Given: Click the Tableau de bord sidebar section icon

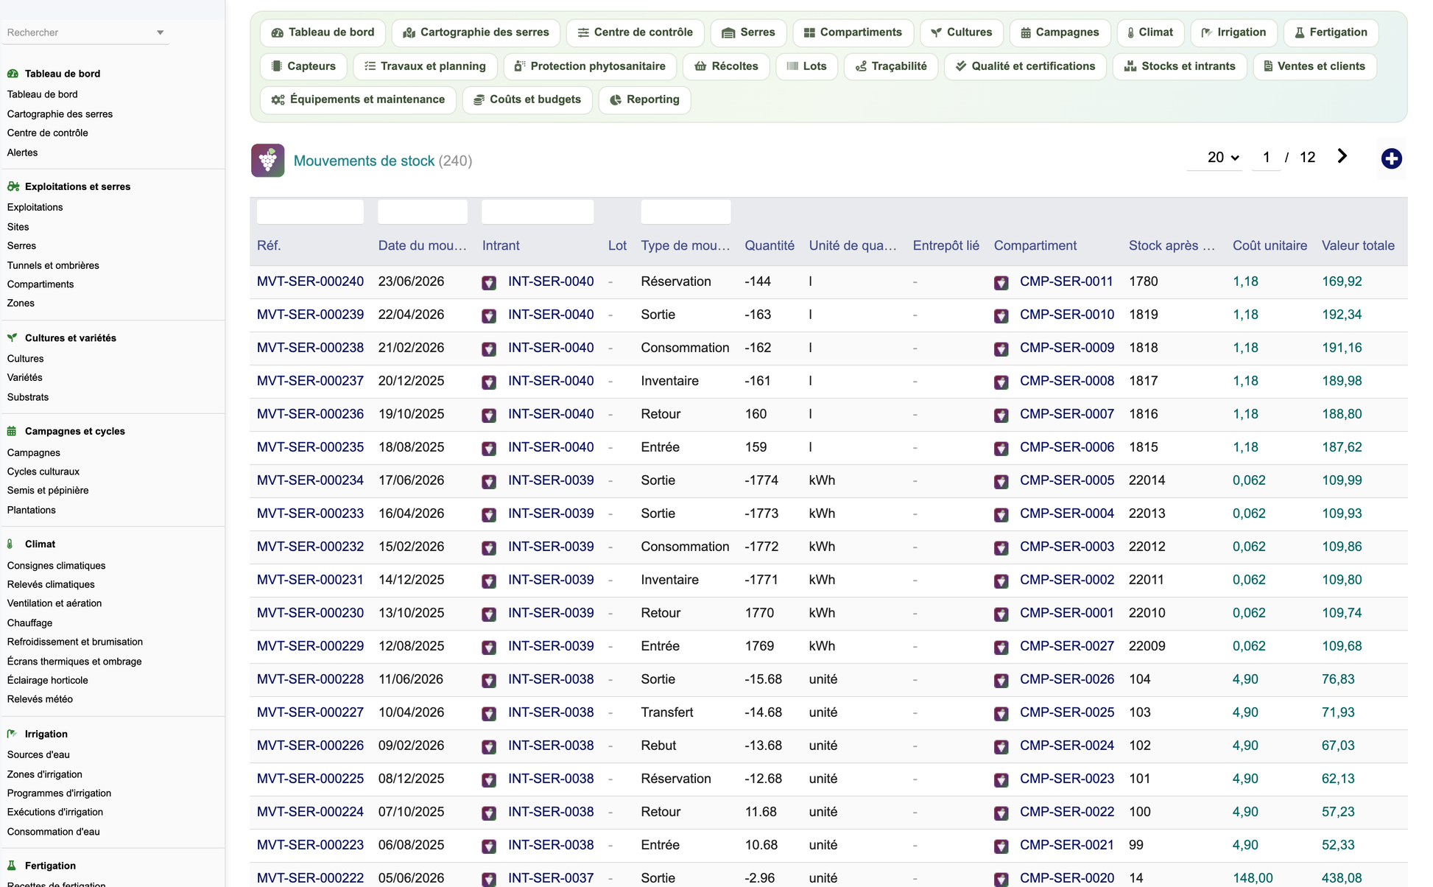Looking at the screenshot, I should (x=13, y=74).
